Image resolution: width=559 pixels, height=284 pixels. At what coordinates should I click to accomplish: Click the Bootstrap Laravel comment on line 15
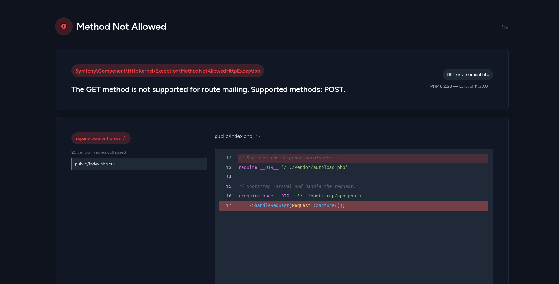click(x=300, y=187)
